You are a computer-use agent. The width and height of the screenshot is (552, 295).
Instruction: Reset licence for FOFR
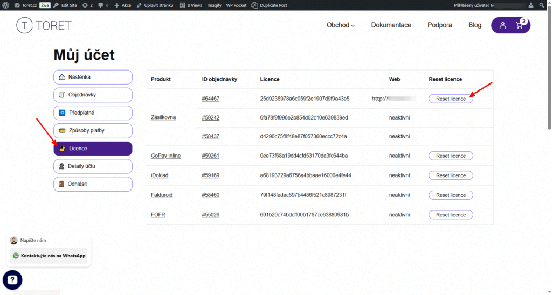click(451, 215)
